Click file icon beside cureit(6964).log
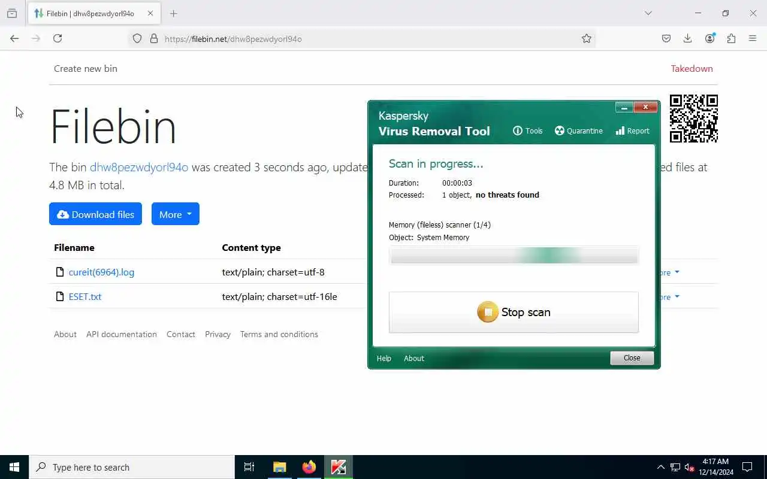The width and height of the screenshot is (767, 479). coord(60,272)
